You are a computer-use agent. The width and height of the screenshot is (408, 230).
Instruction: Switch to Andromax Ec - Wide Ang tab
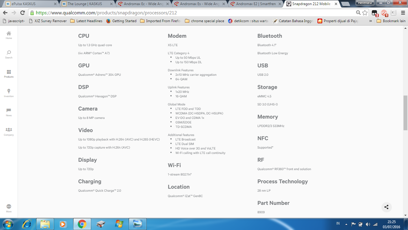(x=143, y=4)
